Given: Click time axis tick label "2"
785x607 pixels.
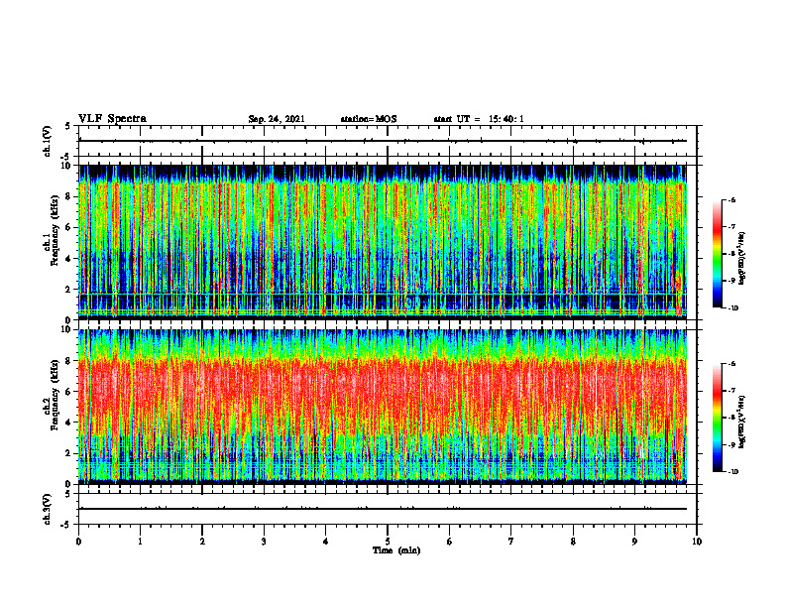Looking at the screenshot, I should tap(202, 542).
